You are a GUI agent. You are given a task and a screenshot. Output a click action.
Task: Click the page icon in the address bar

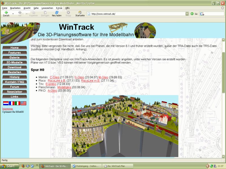point(89,14)
